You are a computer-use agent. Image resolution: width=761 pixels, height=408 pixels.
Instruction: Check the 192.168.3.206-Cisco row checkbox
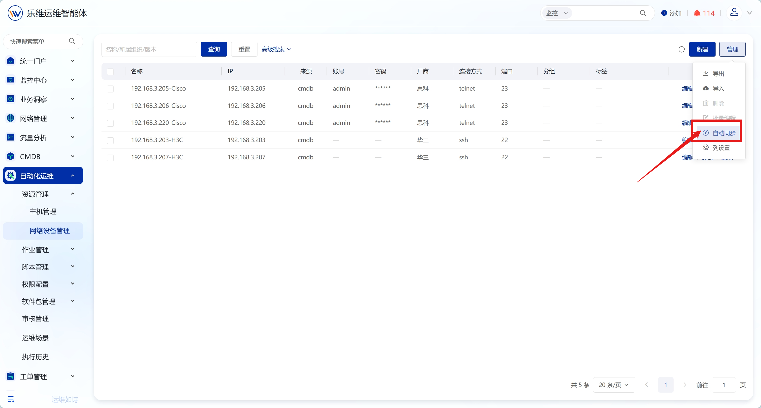click(x=111, y=106)
